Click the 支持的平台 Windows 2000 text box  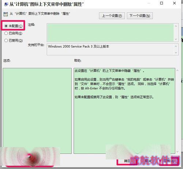[111, 49]
